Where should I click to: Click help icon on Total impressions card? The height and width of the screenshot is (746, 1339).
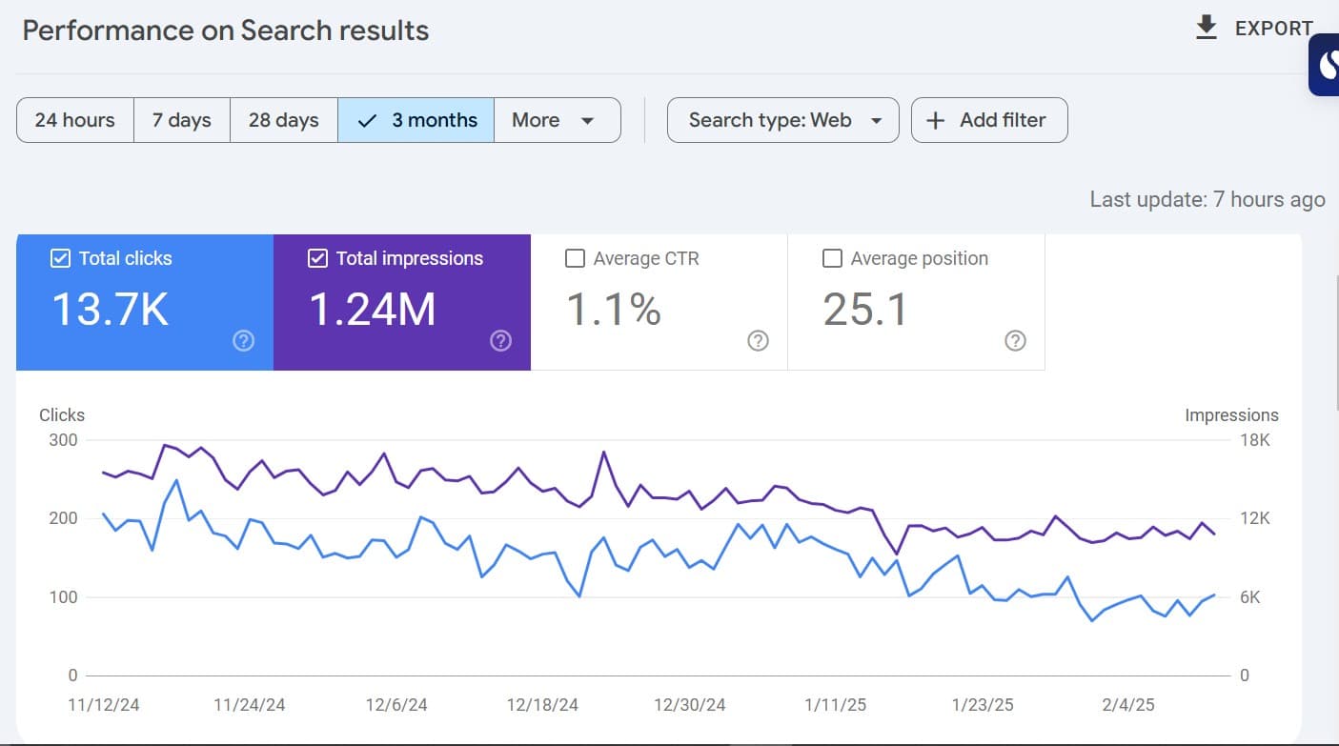(501, 340)
